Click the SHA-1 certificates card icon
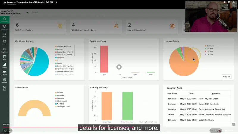 [x=60, y=26]
